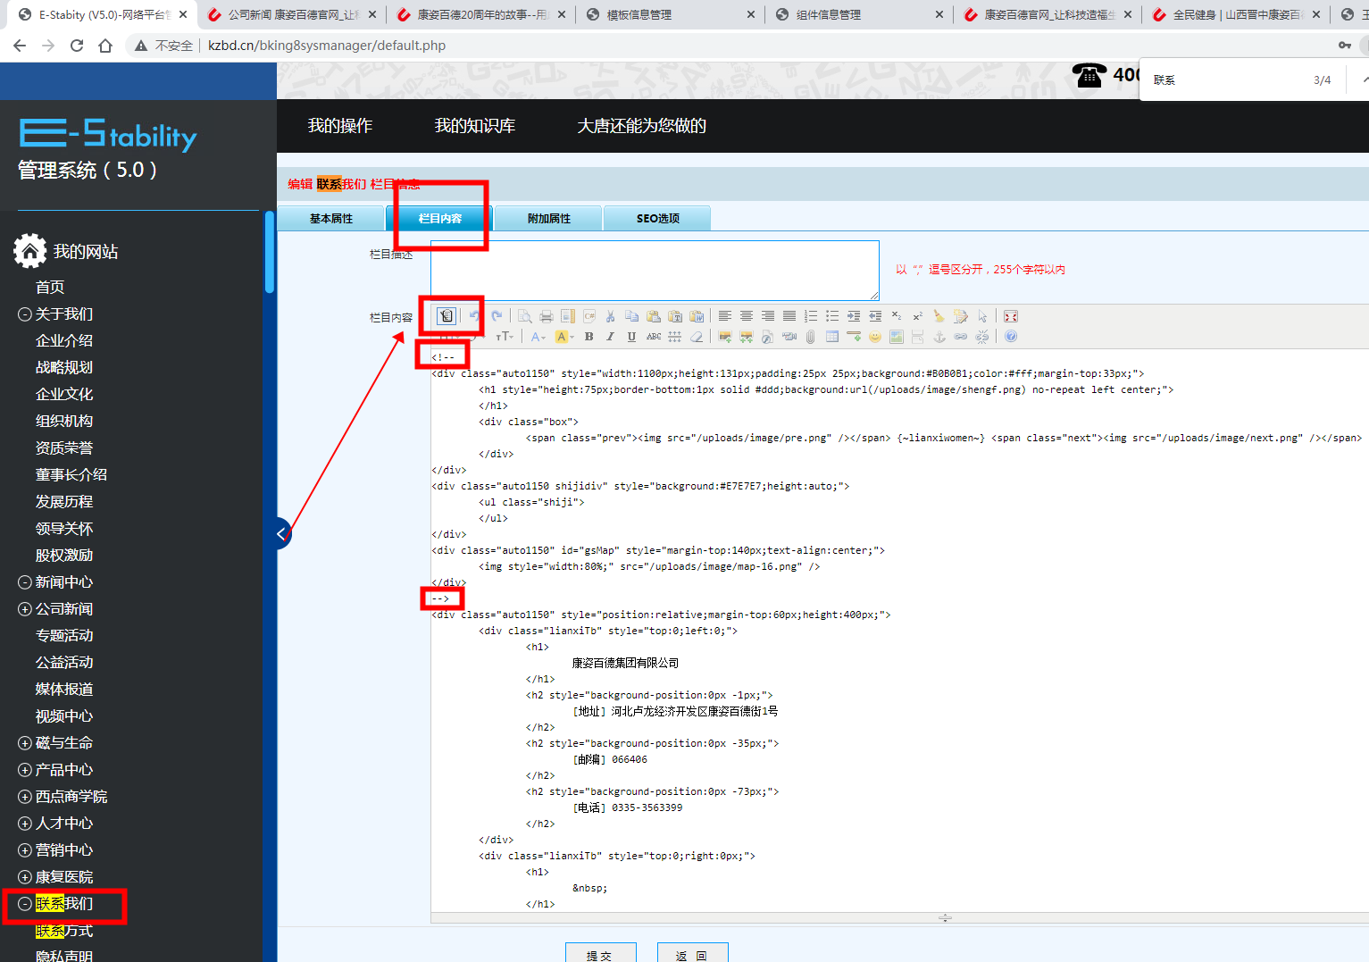Open the text color picker

pyautogui.click(x=538, y=337)
